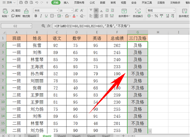This screenshot has width=190, height=137.
Task: Click the fx insert function button
Action: click(x=49, y=26)
